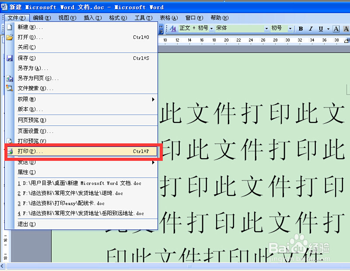The height and width of the screenshot is (271, 350).
Task: Open the 文件(F) menu
Action: (x=17, y=18)
